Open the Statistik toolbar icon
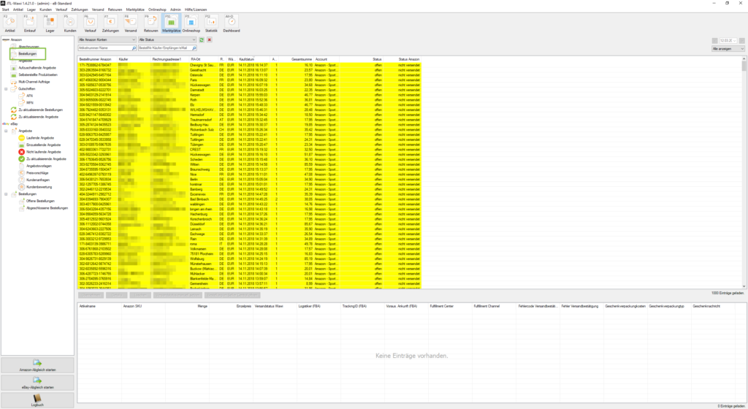This screenshot has height=409, width=748. (x=210, y=24)
